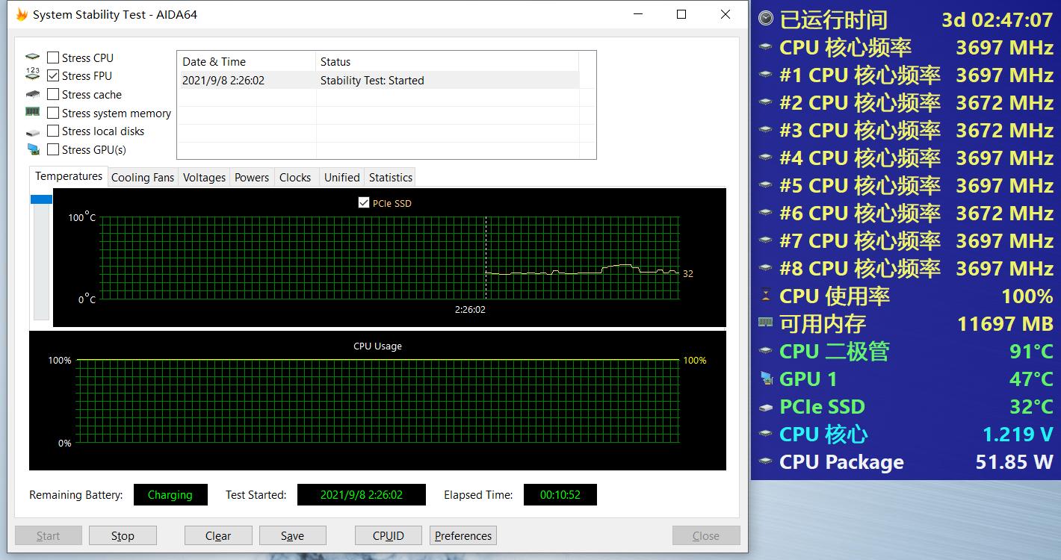Click the memory module icon beside Stress system memory
This screenshot has height=560, width=1061.
click(x=33, y=113)
